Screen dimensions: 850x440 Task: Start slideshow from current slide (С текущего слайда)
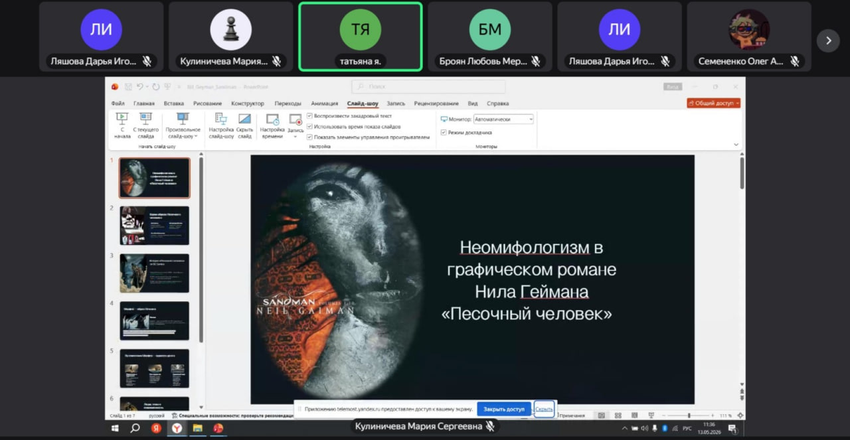pyautogui.click(x=145, y=126)
